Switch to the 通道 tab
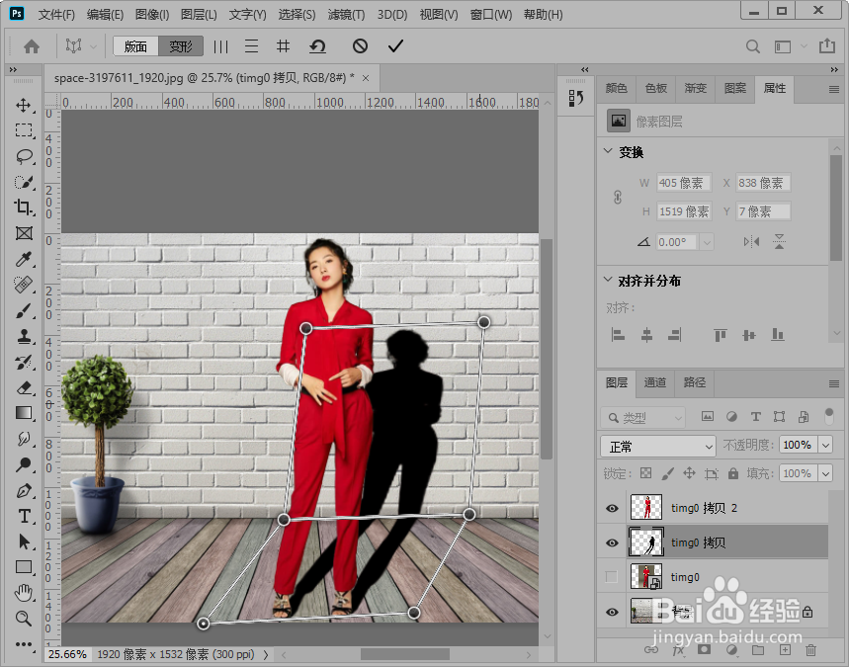The height and width of the screenshot is (667, 849). pos(654,382)
